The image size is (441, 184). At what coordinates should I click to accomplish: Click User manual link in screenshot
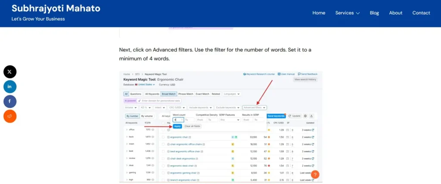point(286,74)
